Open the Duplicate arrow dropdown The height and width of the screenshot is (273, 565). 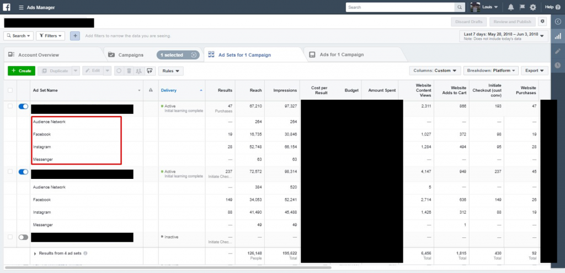75,71
